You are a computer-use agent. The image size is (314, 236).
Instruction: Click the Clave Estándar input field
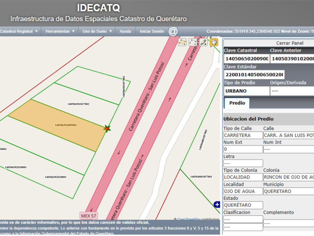tap(254, 75)
